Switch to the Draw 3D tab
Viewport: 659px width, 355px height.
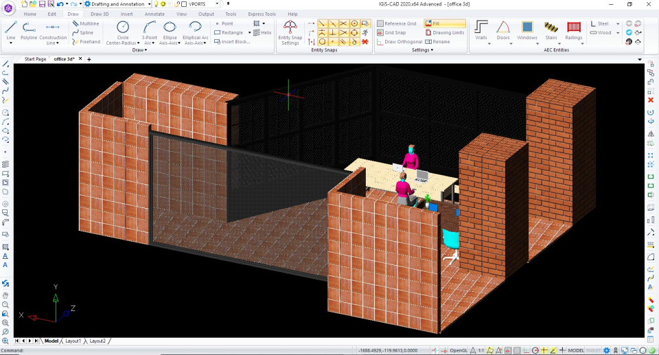[x=100, y=14]
